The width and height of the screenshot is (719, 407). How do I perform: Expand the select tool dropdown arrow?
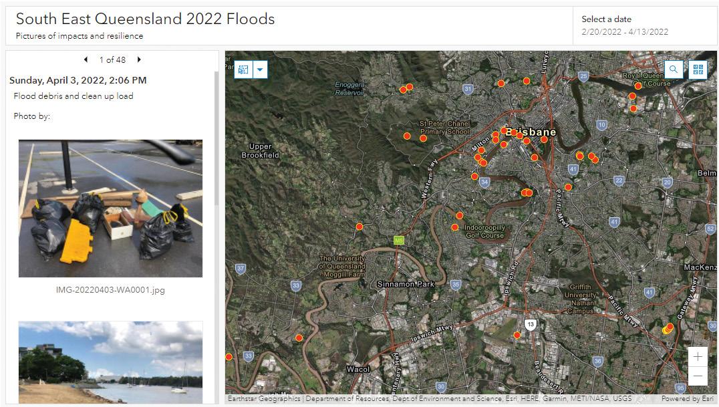[x=260, y=70]
